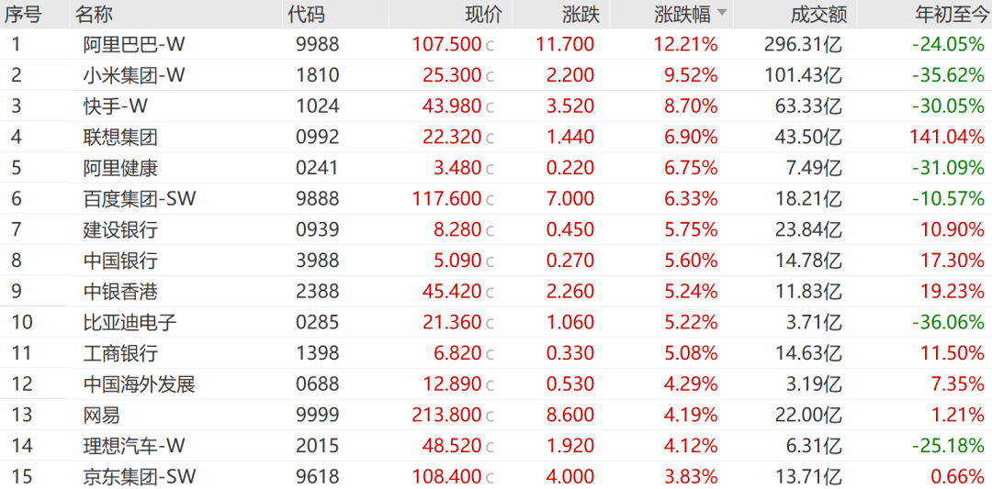Click the 序号 column header
The height and width of the screenshot is (489, 992).
[23, 15]
